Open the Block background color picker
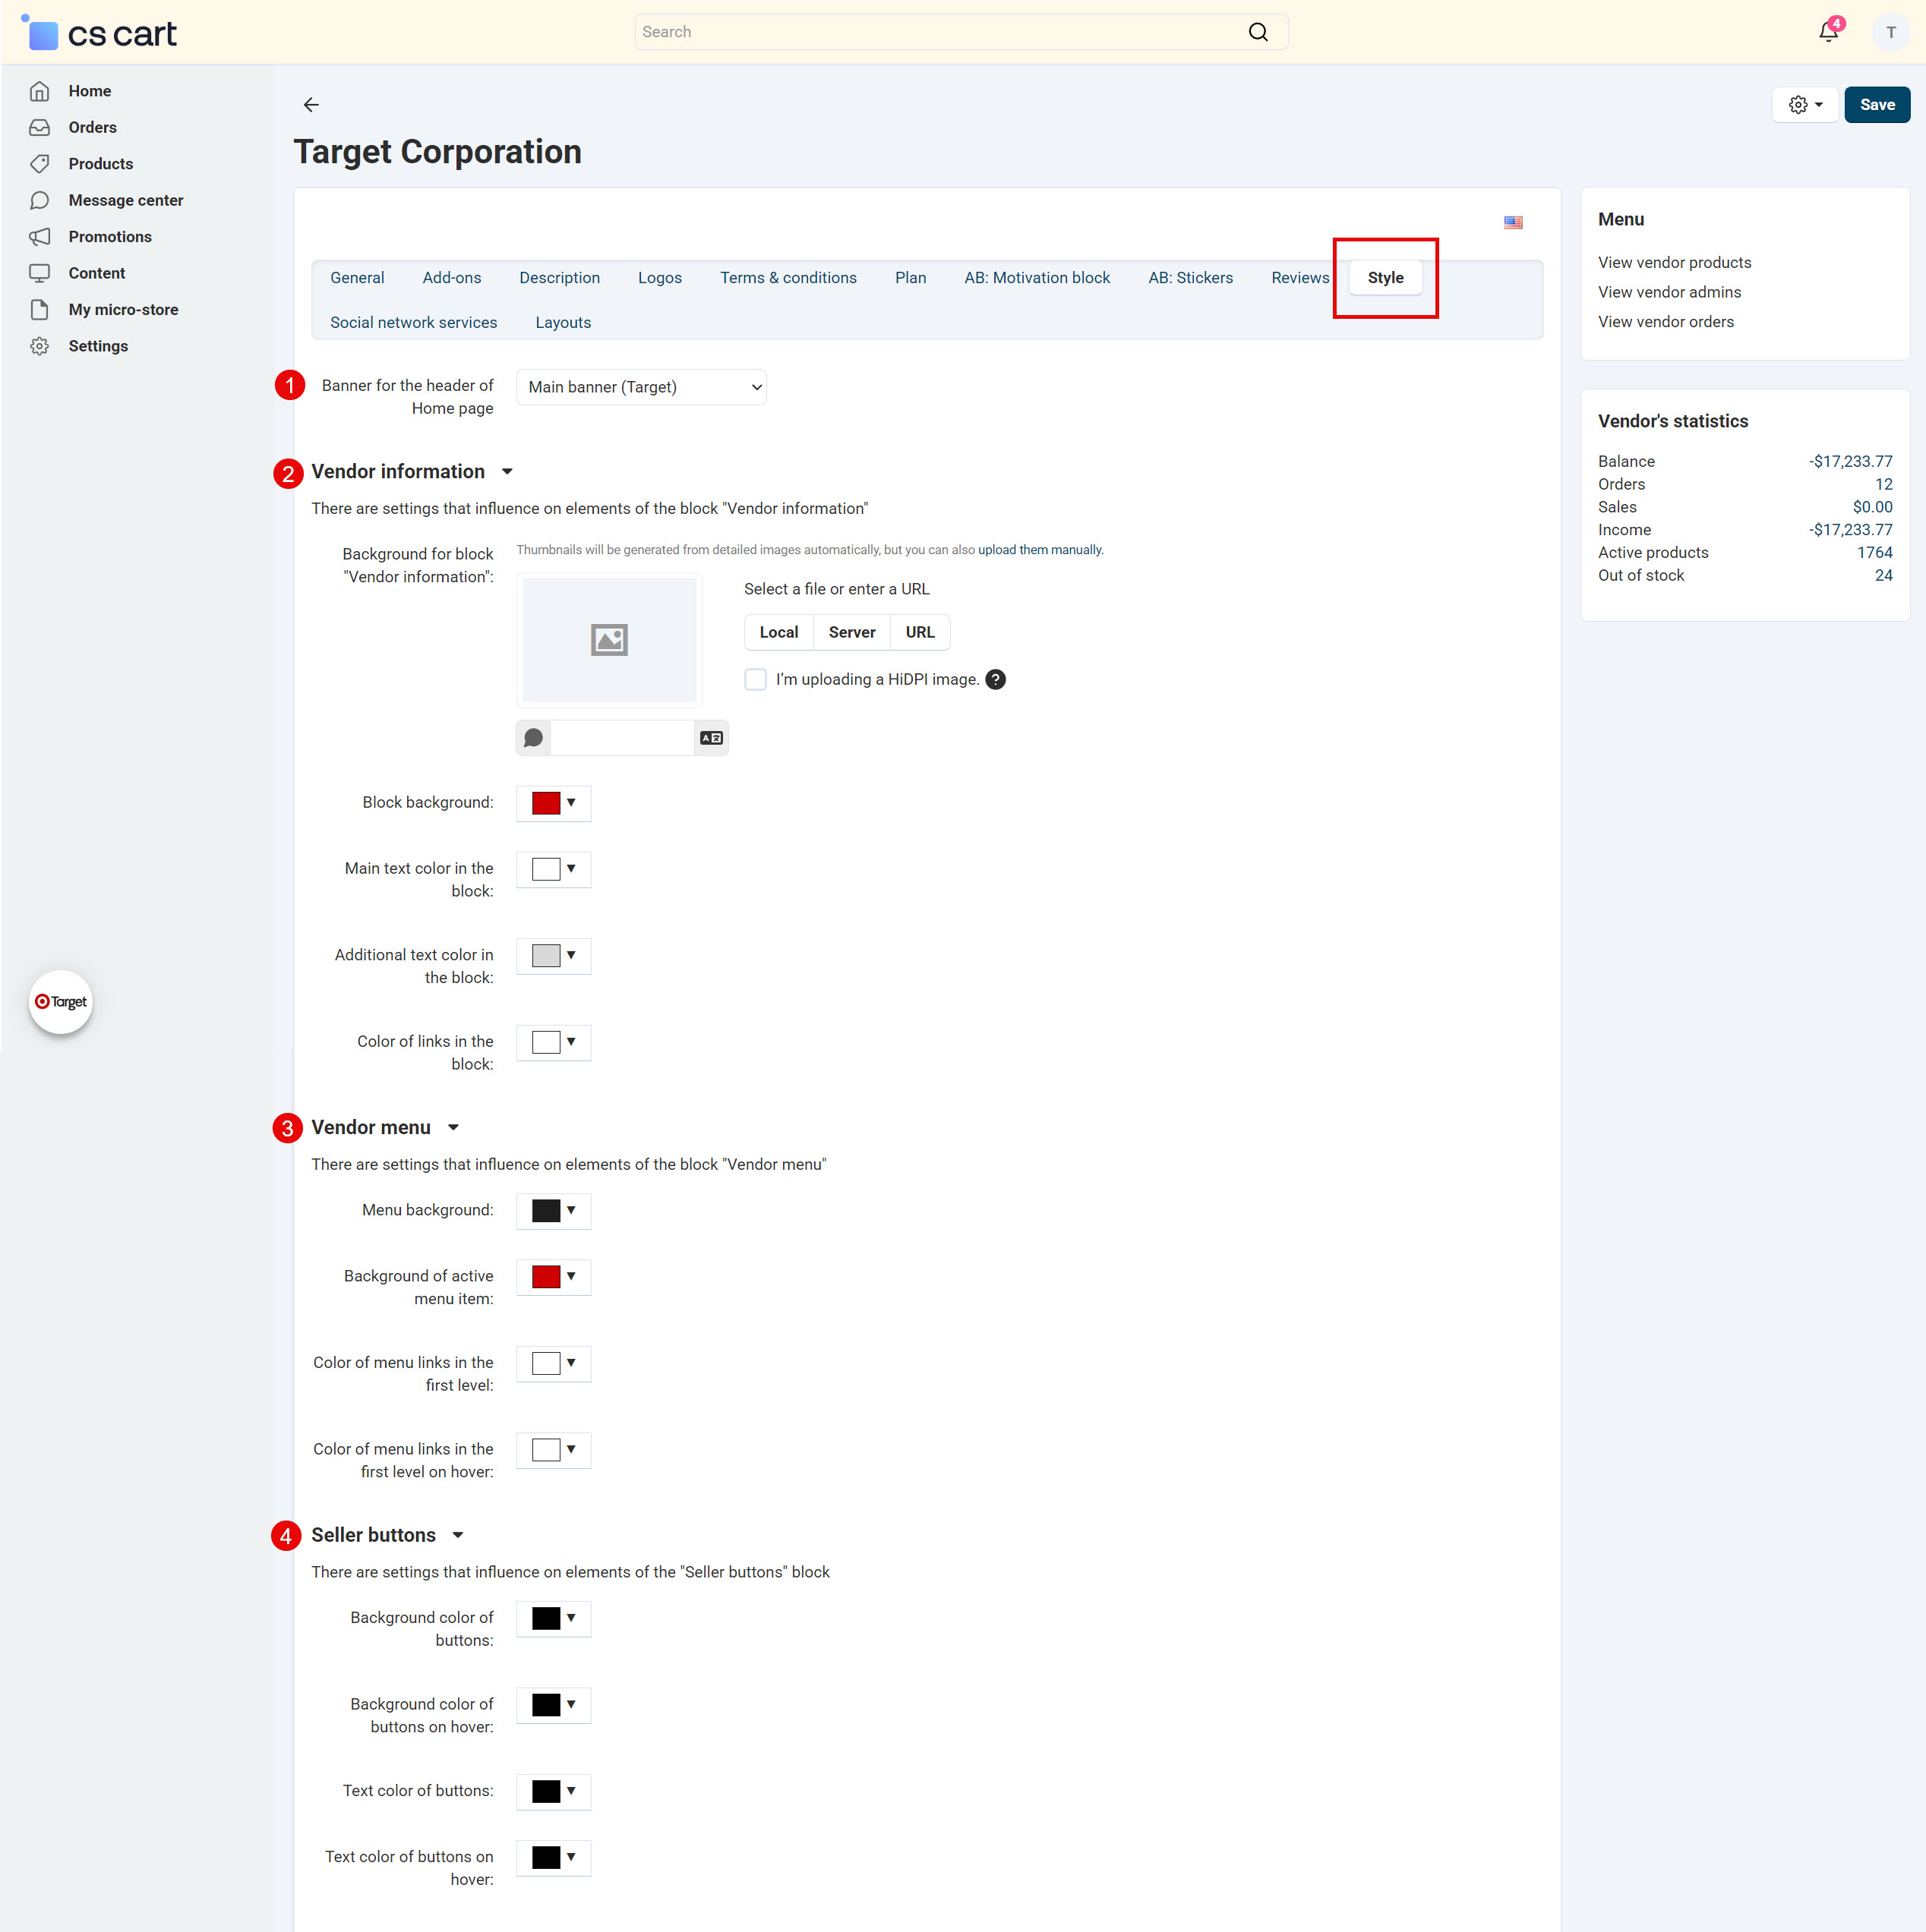Image resolution: width=1926 pixels, height=1932 pixels. [554, 803]
